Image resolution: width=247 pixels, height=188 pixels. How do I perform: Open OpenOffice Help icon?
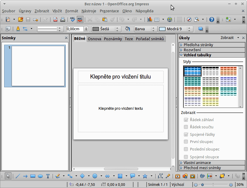pos(211,19)
